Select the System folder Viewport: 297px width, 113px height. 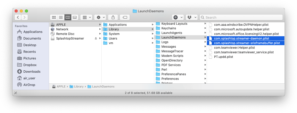coord(128,34)
